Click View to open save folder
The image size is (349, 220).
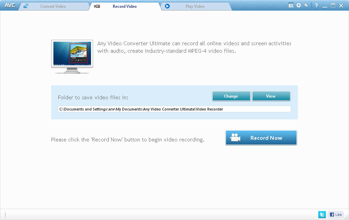pyautogui.click(x=271, y=96)
